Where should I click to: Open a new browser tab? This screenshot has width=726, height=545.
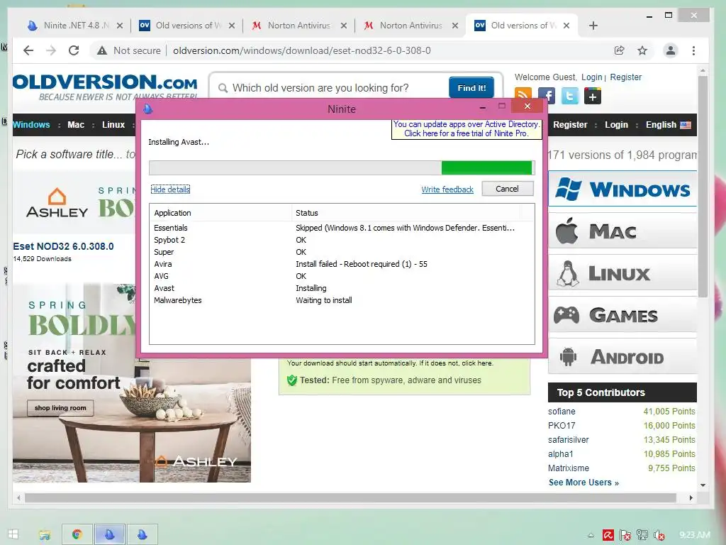click(593, 26)
